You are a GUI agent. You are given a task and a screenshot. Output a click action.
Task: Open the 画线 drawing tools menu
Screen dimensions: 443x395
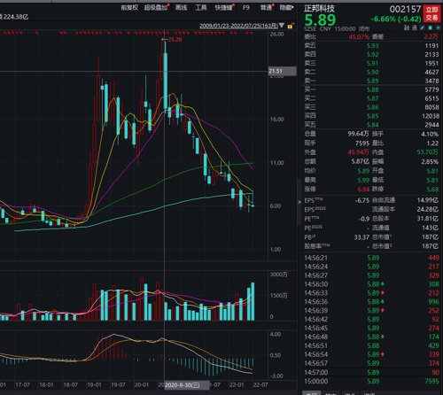tap(181, 7)
